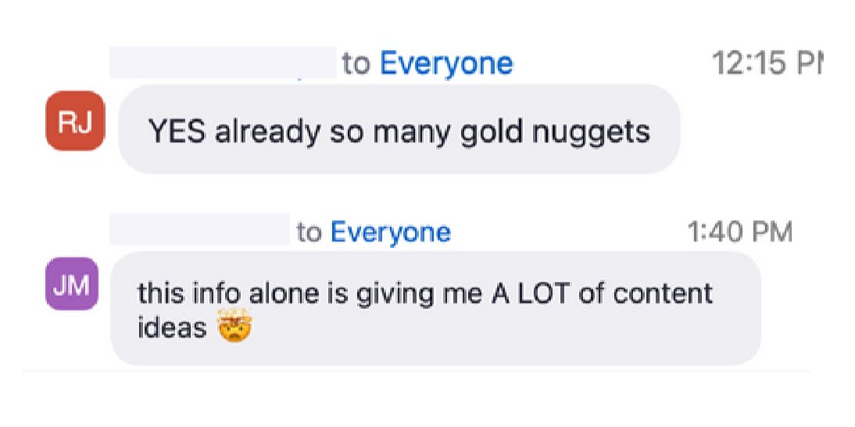Open the Everyone link beside 12:15 timestamp

point(446,64)
